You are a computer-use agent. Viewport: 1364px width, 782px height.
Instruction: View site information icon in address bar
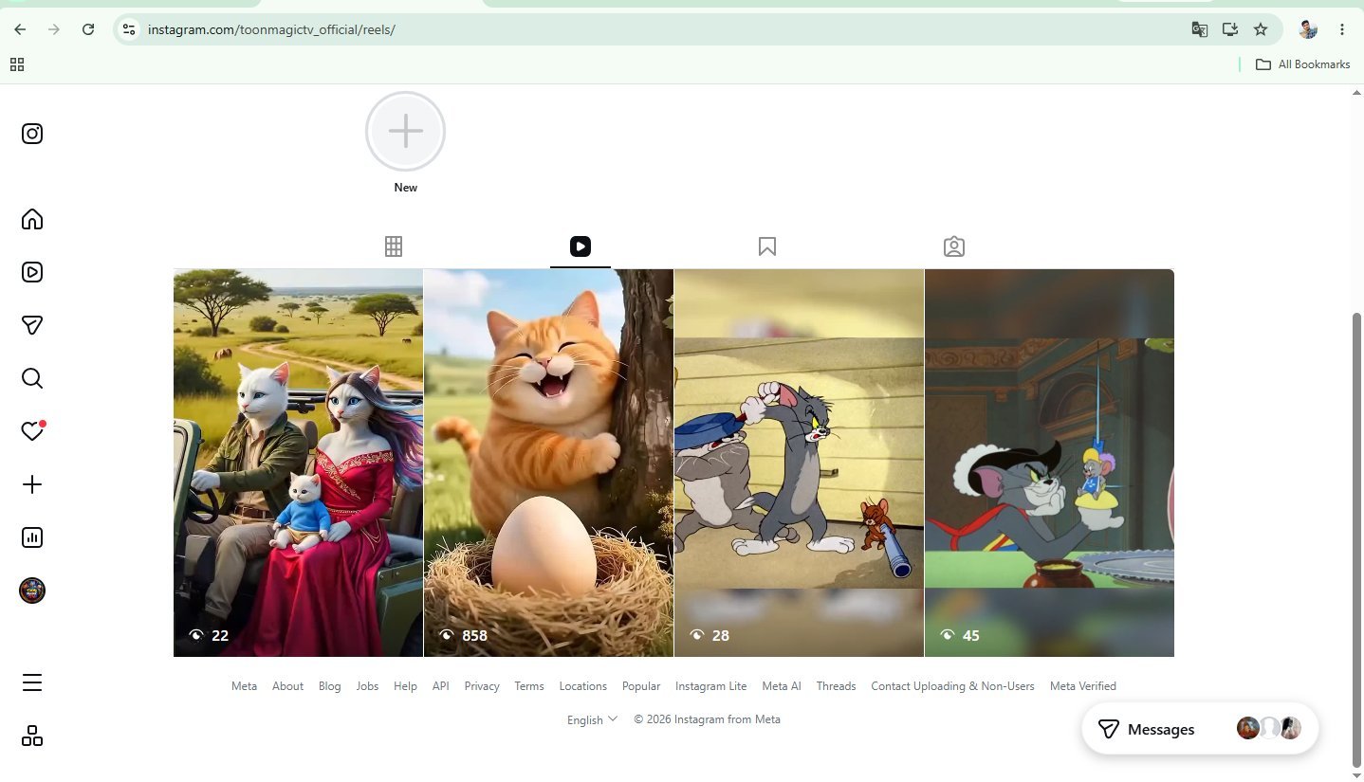[x=130, y=29]
